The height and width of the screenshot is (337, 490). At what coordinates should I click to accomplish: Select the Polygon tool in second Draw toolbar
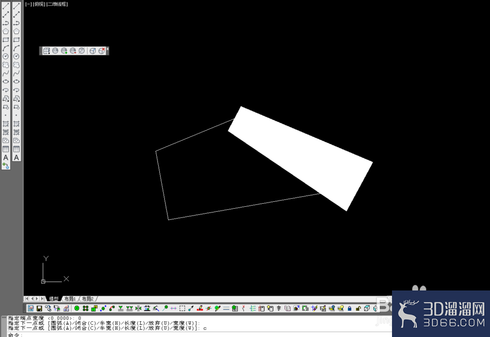(x=17, y=31)
